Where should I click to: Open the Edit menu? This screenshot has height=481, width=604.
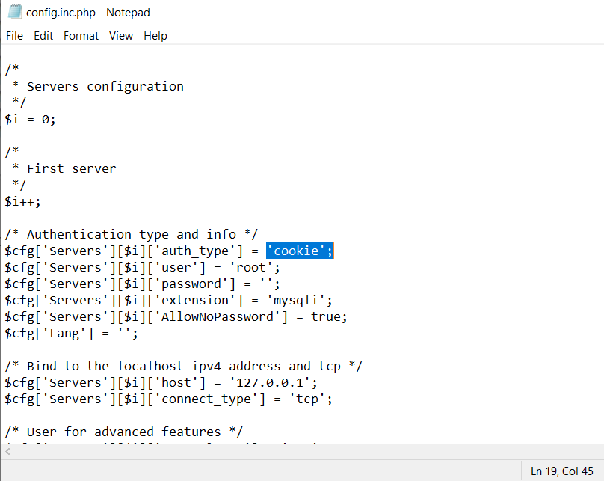[43, 36]
